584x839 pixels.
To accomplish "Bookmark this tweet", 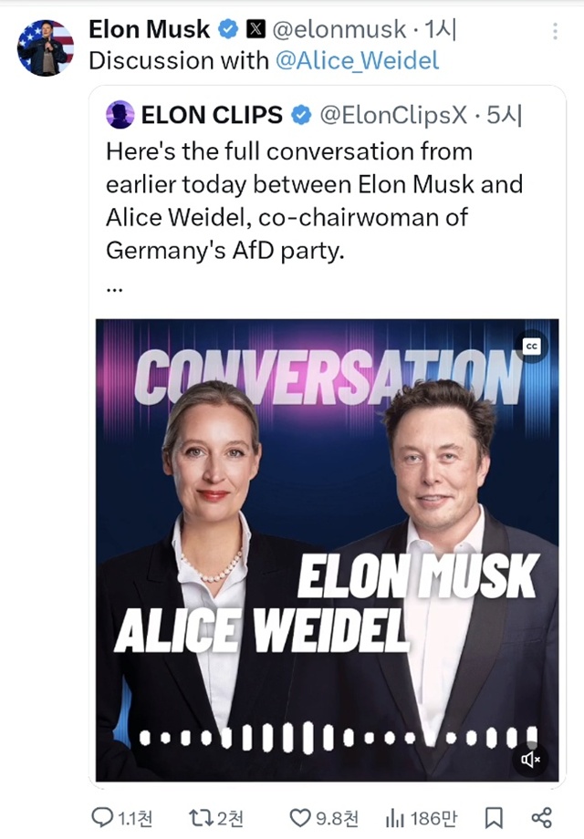I will click(x=494, y=810).
